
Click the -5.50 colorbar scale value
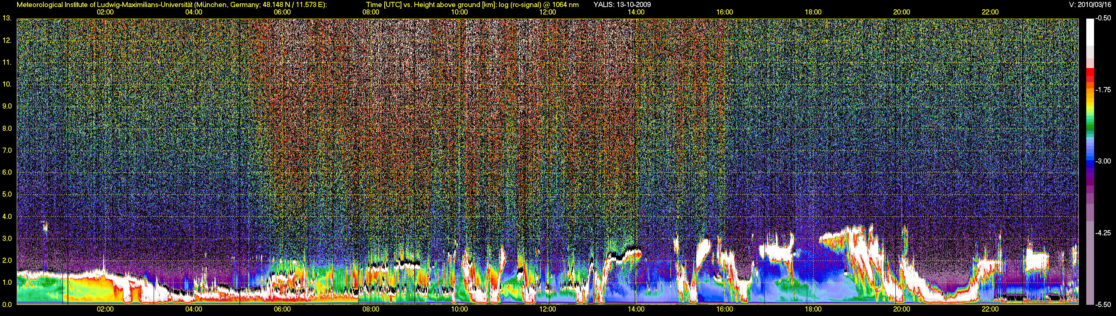tap(1103, 304)
